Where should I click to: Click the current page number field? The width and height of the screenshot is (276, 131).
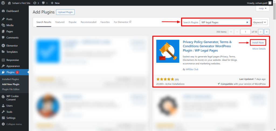coord(245,32)
